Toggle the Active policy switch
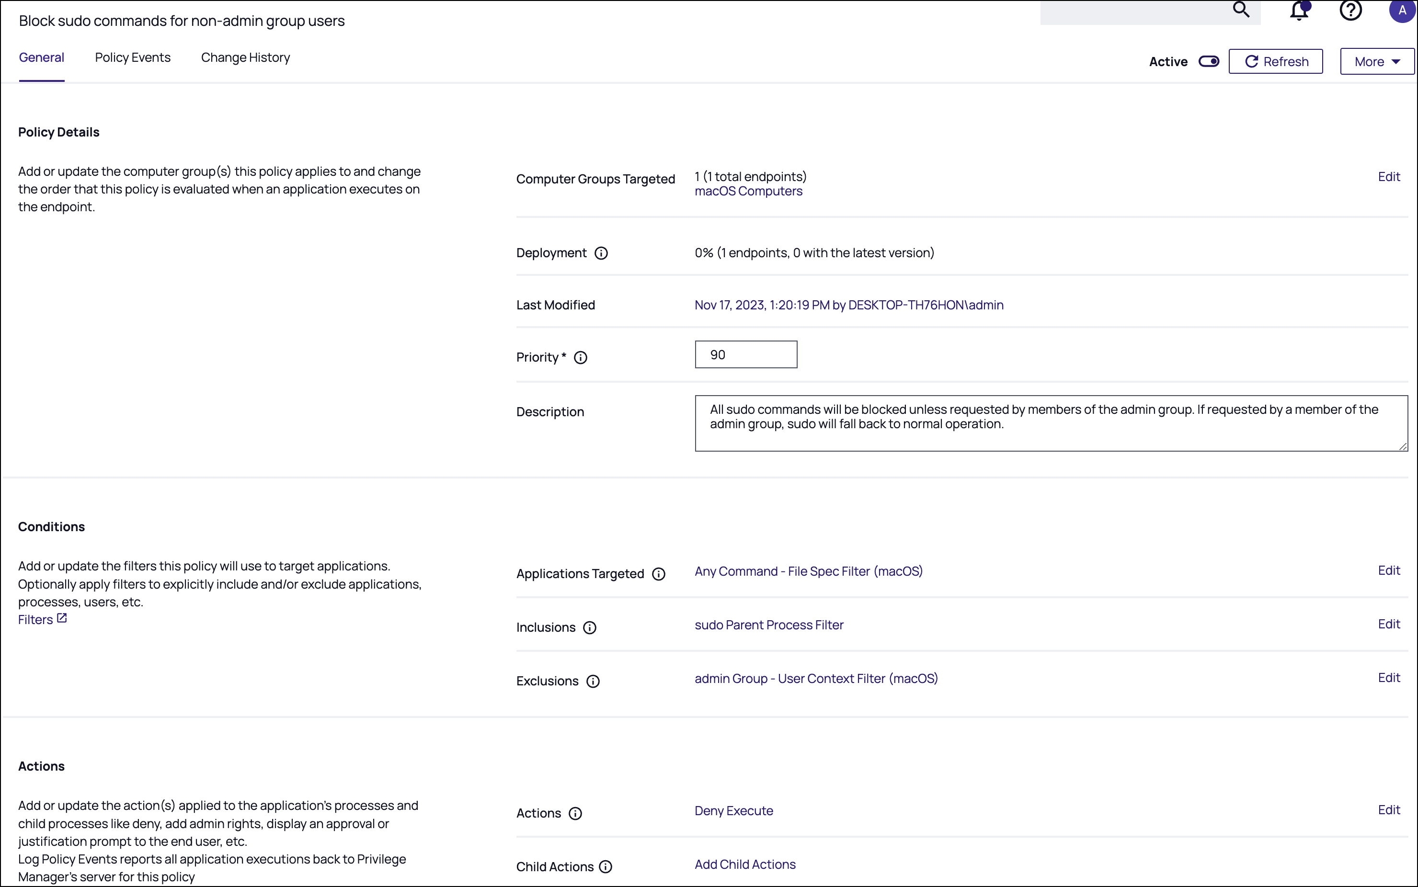The image size is (1418, 887). pos(1209,62)
